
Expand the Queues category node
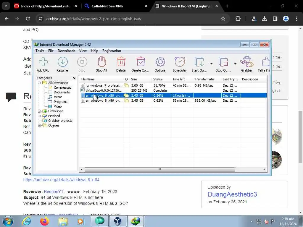point(39,125)
